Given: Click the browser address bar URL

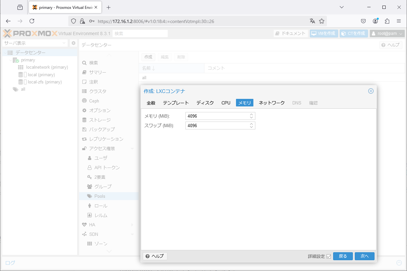Looking at the screenshot, I should pos(156,21).
